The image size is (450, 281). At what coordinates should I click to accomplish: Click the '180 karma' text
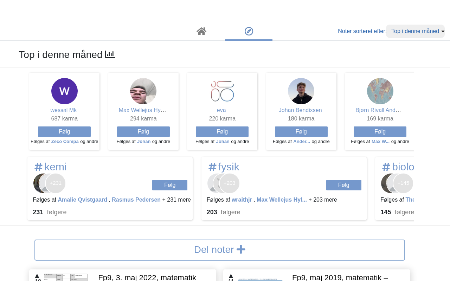[301, 119]
